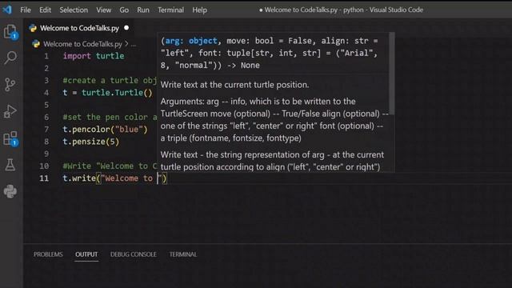Open the Edit menu
512x288 pixels.
pos(45,10)
